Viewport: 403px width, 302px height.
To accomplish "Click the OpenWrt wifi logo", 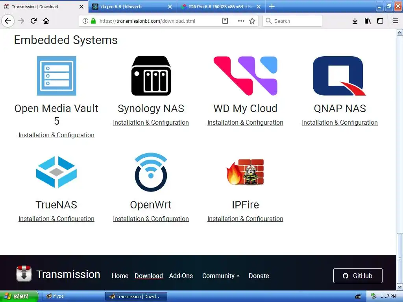I will pyautogui.click(x=151, y=172).
